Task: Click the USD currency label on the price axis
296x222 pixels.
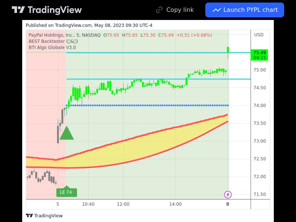Action: (259, 35)
